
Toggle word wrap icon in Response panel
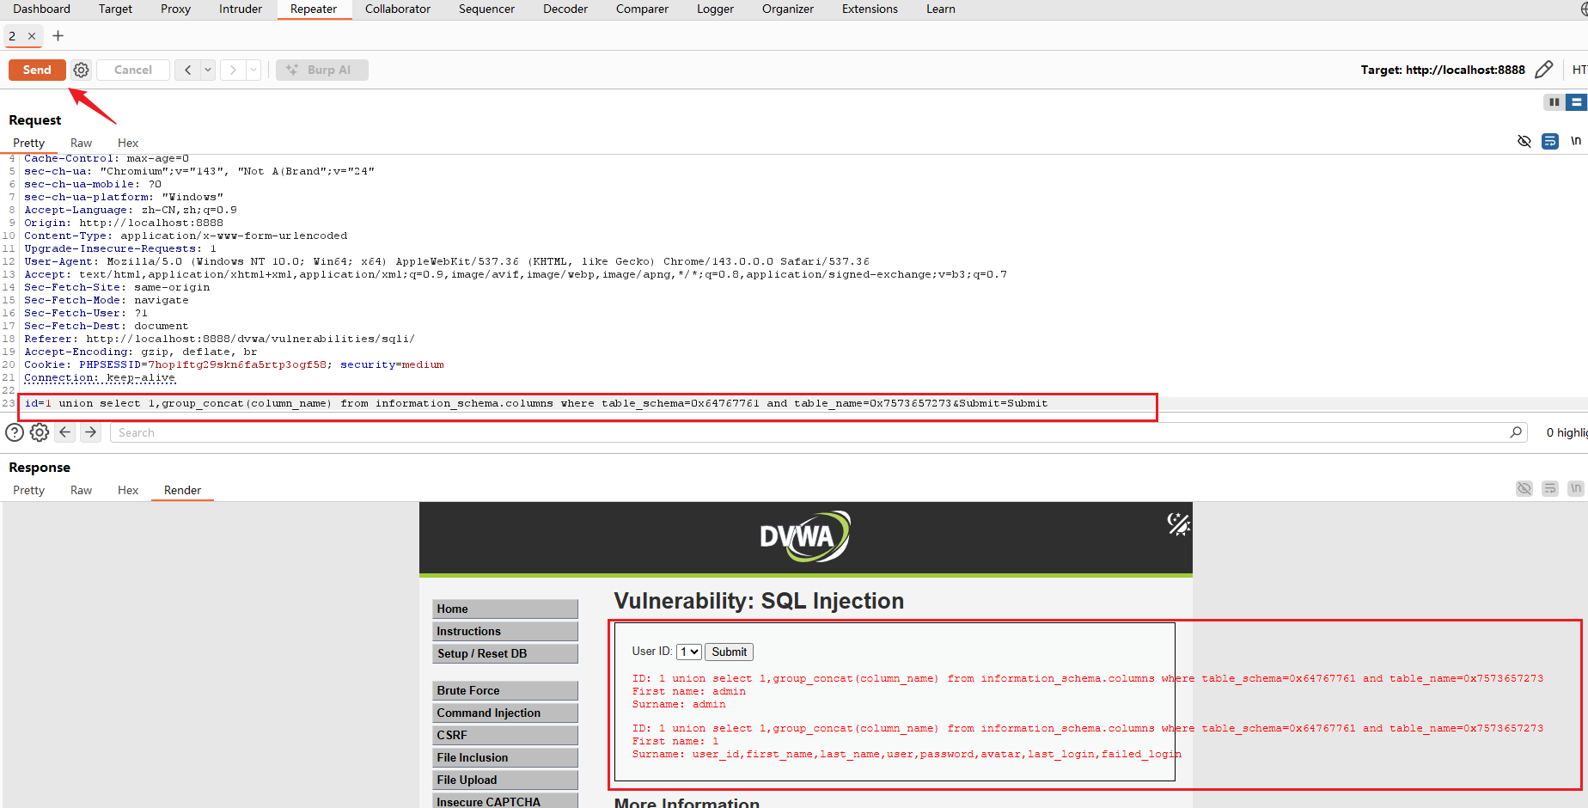1550,488
